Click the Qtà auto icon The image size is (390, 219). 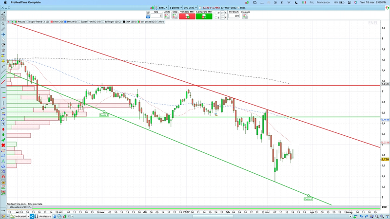pos(245,17)
